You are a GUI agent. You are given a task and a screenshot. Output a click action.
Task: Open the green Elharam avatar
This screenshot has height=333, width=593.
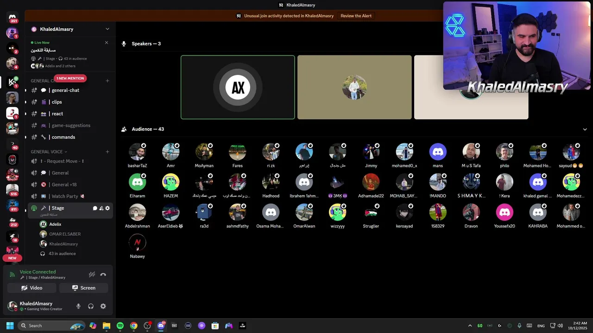(x=137, y=182)
